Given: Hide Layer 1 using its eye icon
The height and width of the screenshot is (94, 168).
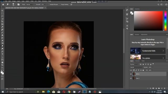Looking at the screenshot, I should click(131, 78).
